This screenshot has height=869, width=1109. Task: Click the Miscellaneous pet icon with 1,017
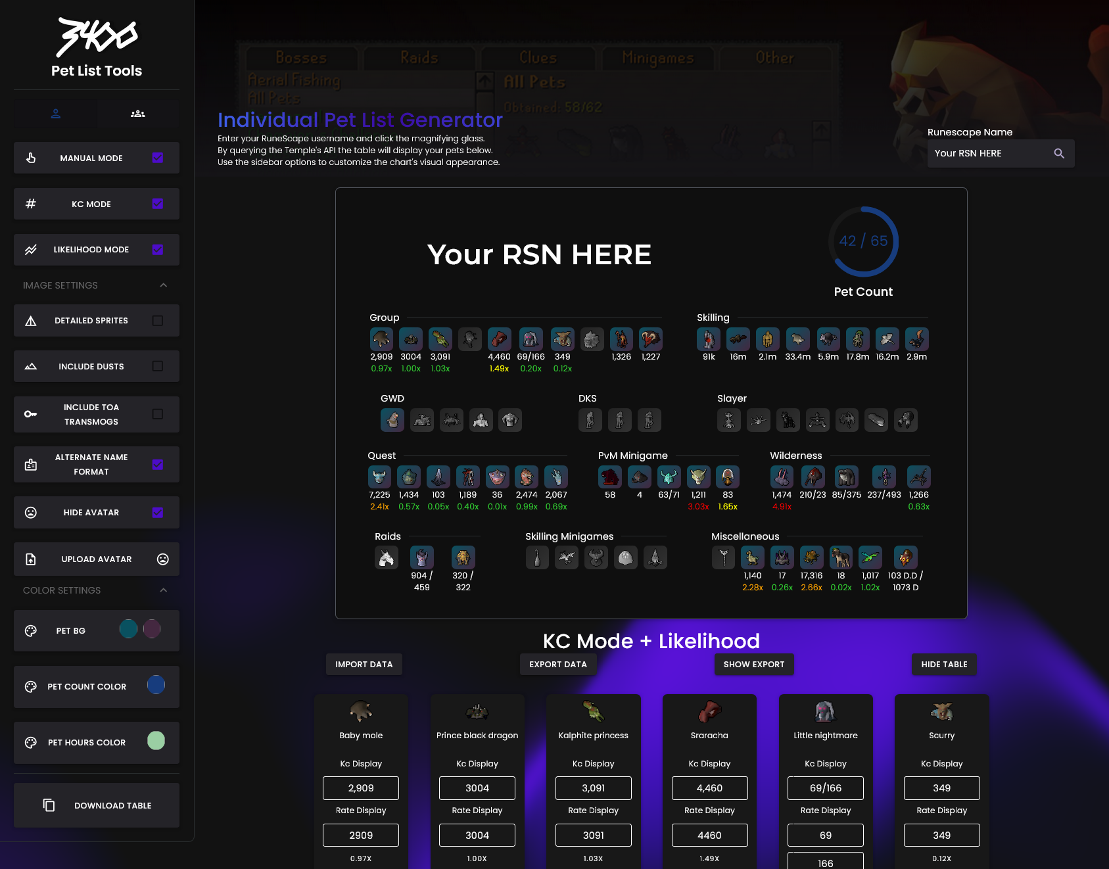870,558
